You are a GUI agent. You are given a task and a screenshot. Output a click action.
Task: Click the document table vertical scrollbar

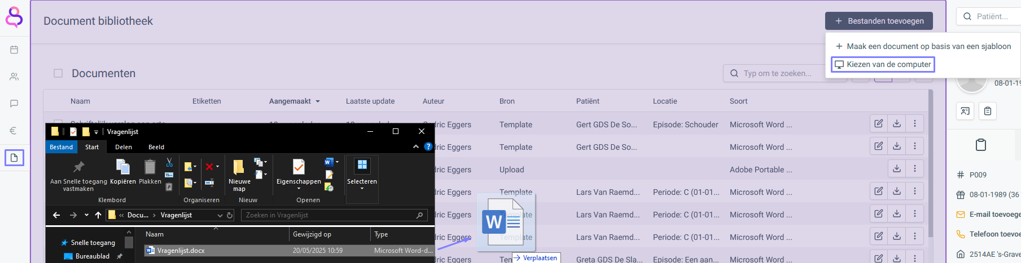(930, 163)
